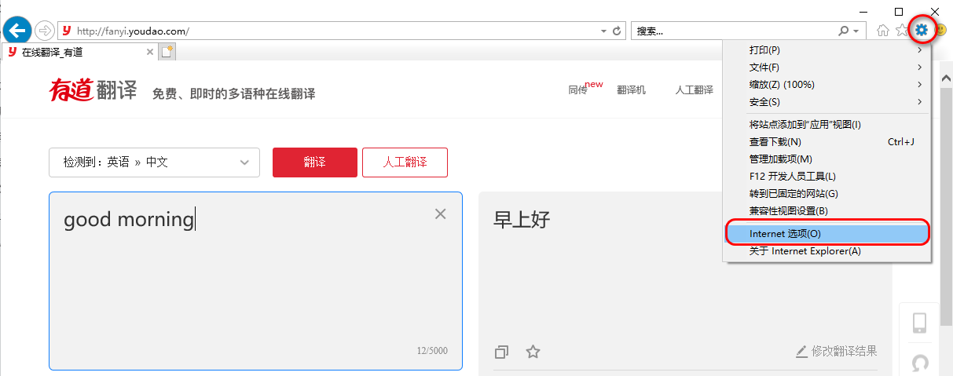This screenshot has width=953, height=376.
Task: Open the 安全(S) submenu
Action: [x=827, y=101]
